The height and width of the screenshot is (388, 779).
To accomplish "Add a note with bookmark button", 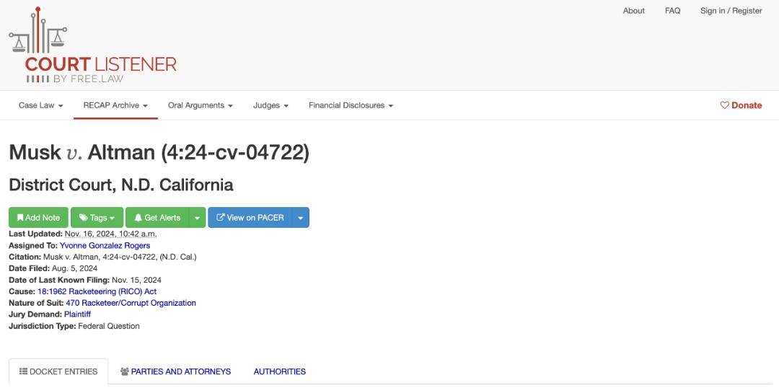I will click(38, 218).
